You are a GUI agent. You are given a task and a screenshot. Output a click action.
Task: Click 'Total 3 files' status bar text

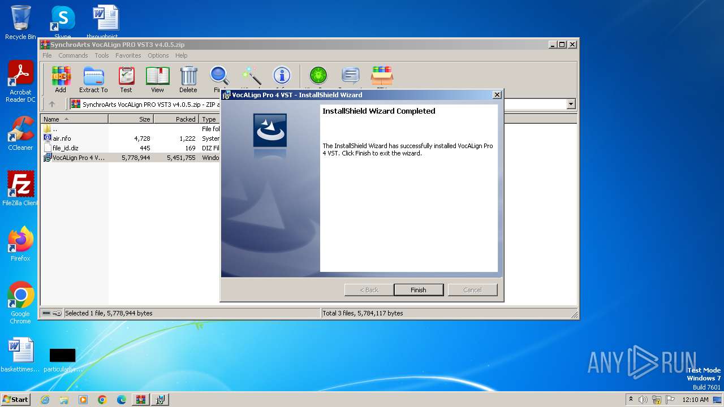tap(363, 313)
